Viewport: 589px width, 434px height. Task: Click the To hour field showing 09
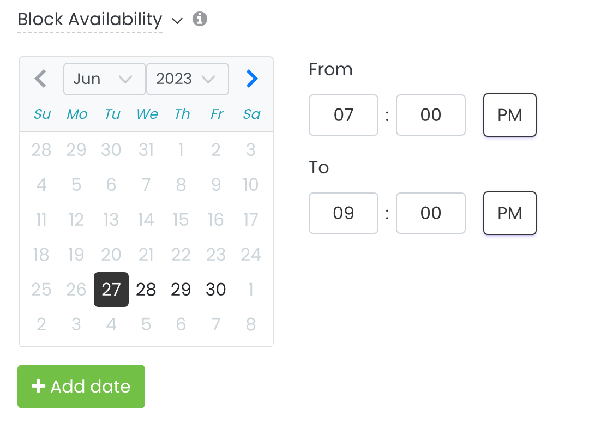pyautogui.click(x=343, y=213)
